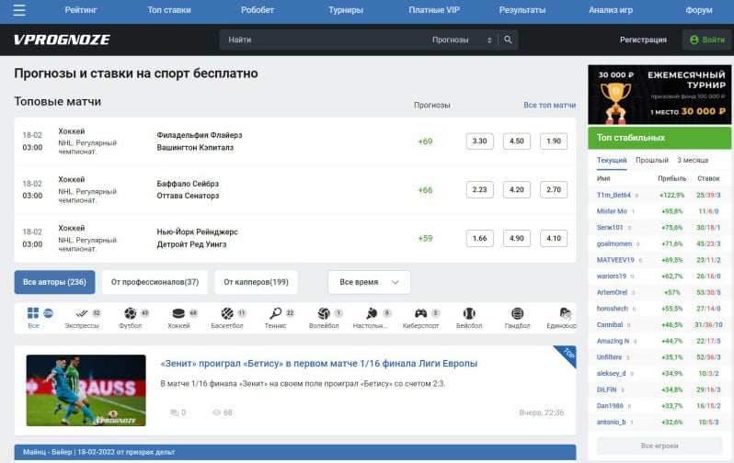Open Форум in top navigation
This screenshot has width=734, height=463.
tap(699, 10)
